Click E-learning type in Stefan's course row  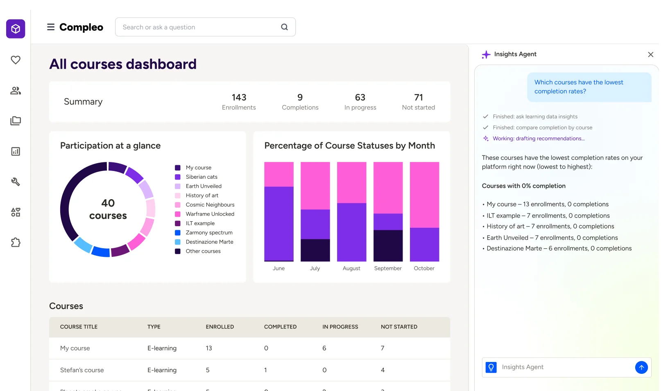click(162, 370)
